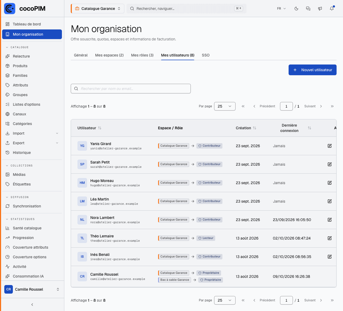This screenshot has width=343, height=311.
Task: Open the SSO tab
Action: click(x=206, y=55)
